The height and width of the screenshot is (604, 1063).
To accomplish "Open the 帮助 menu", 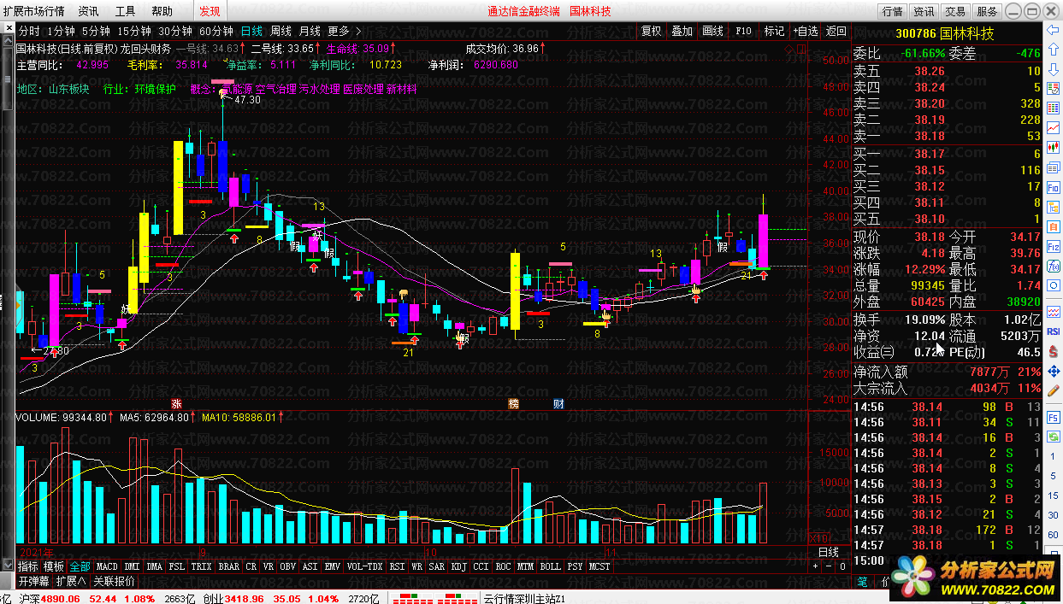I will [161, 11].
